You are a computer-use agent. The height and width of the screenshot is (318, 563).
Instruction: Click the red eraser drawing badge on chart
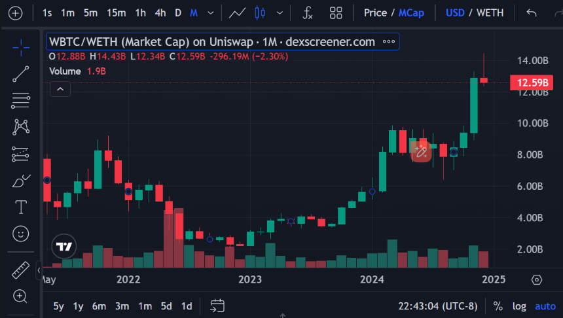421,151
